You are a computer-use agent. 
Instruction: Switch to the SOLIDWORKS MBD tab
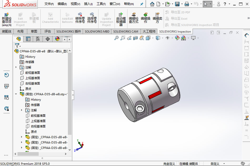tap(97, 31)
